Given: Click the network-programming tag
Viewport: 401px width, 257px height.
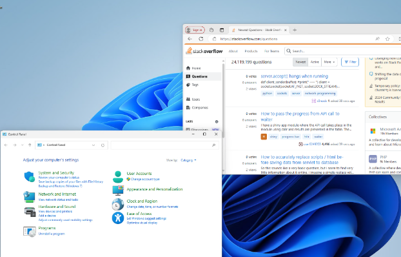Looking at the screenshot, I should click(320, 93).
